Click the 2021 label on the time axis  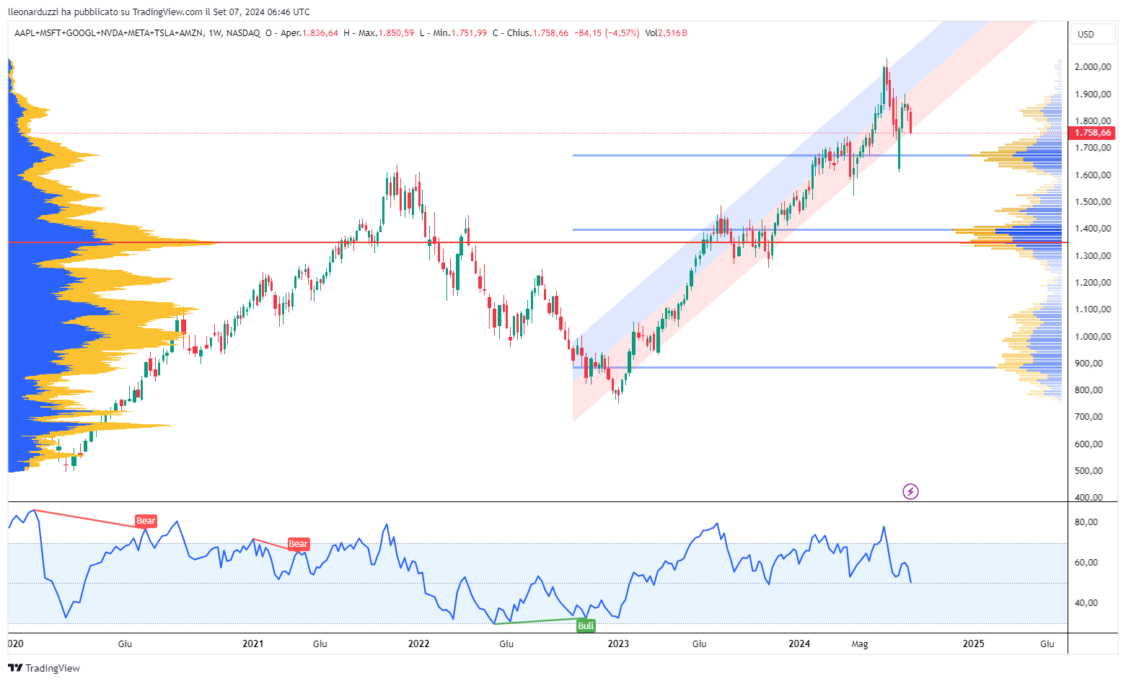click(252, 644)
